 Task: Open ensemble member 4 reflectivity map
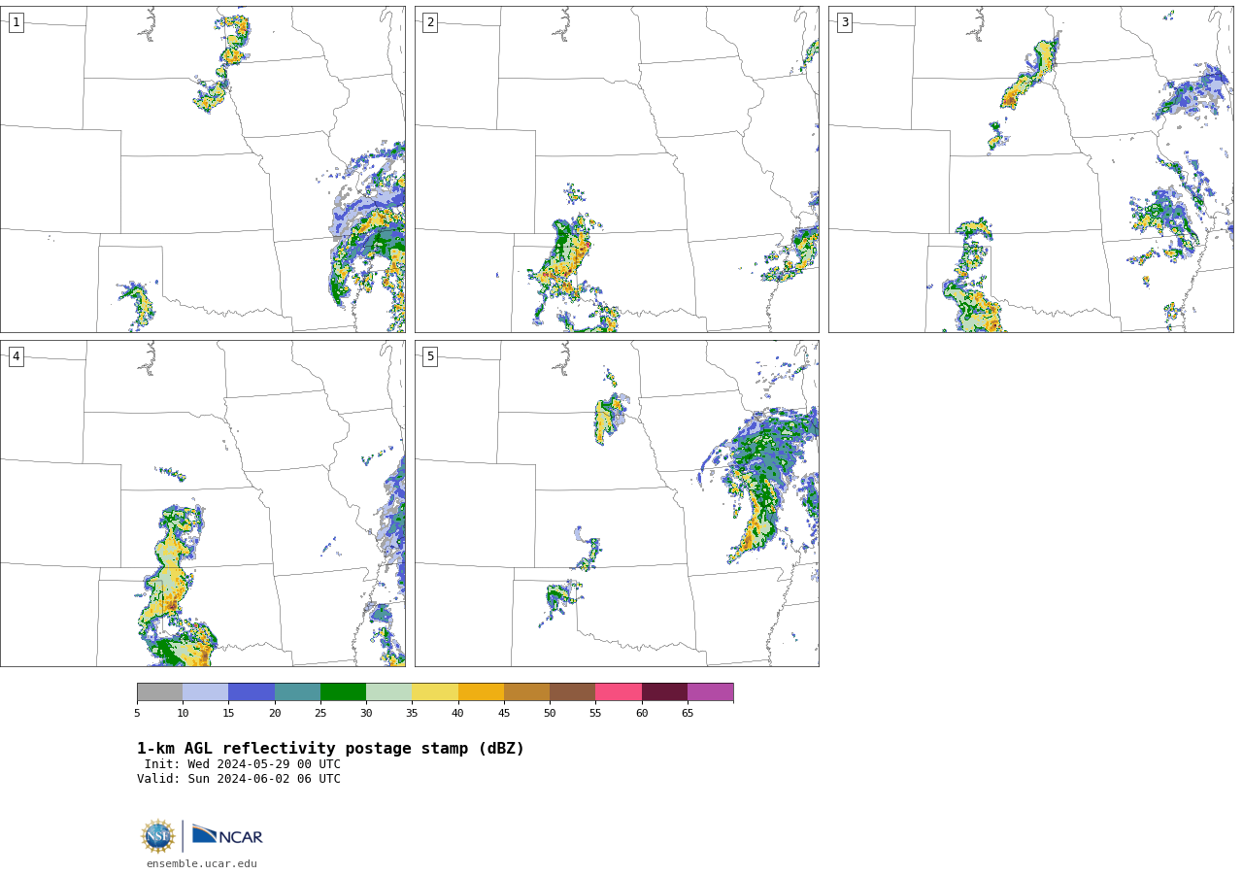(x=202, y=503)
